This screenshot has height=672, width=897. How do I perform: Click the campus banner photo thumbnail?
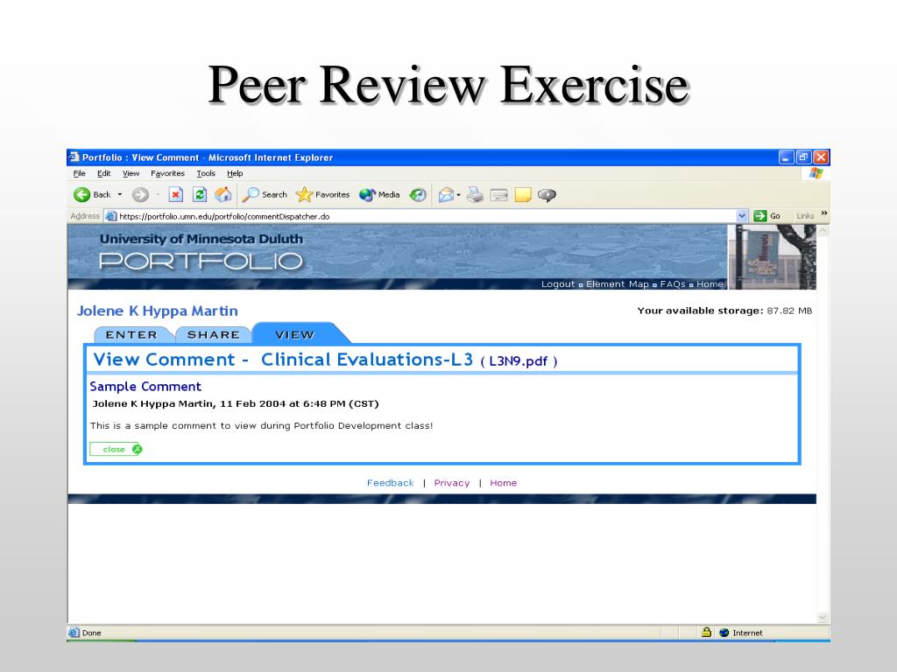pos(772,256)
